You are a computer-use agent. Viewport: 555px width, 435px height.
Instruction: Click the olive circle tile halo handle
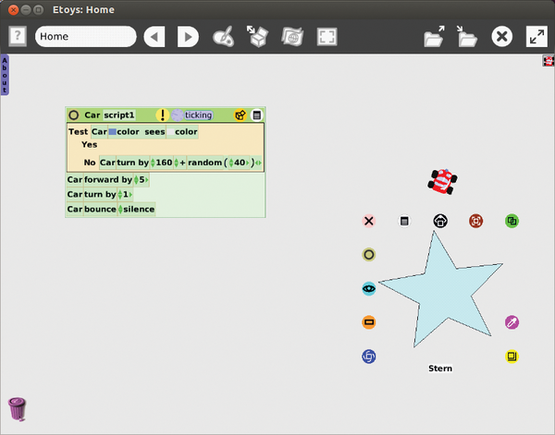(x=369, y=254)
